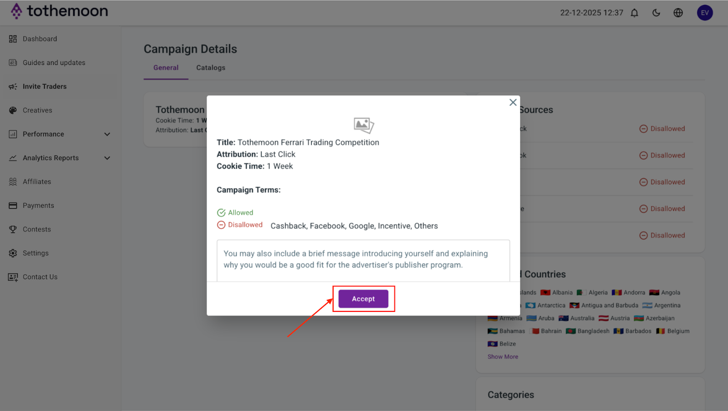Screen dimensions: 728x411
Task: Click the Antigua and Barbuda country tag
Action: [x=604, y=306]
